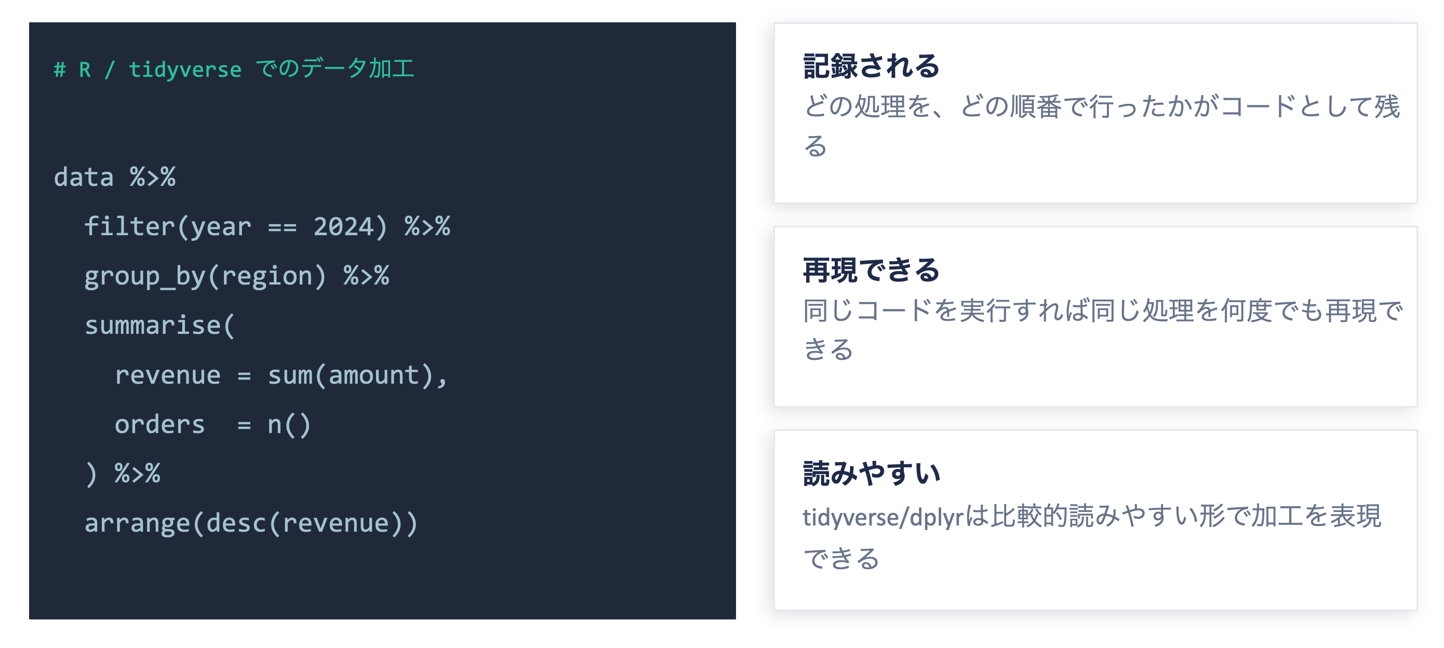The image size is (1444, 648).
Task: Click the word 'region' in group_by
Action: [267, 277]
